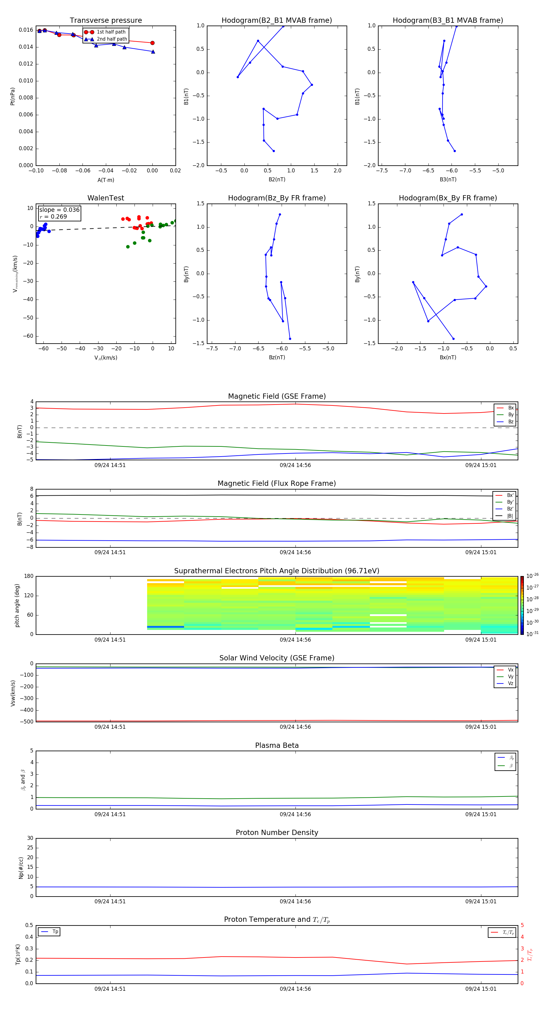Select the β entry in Plasma Beta legend
The width and height of the screenshot is (554, 1016).
pyautogui.click(x=505, y=766)
